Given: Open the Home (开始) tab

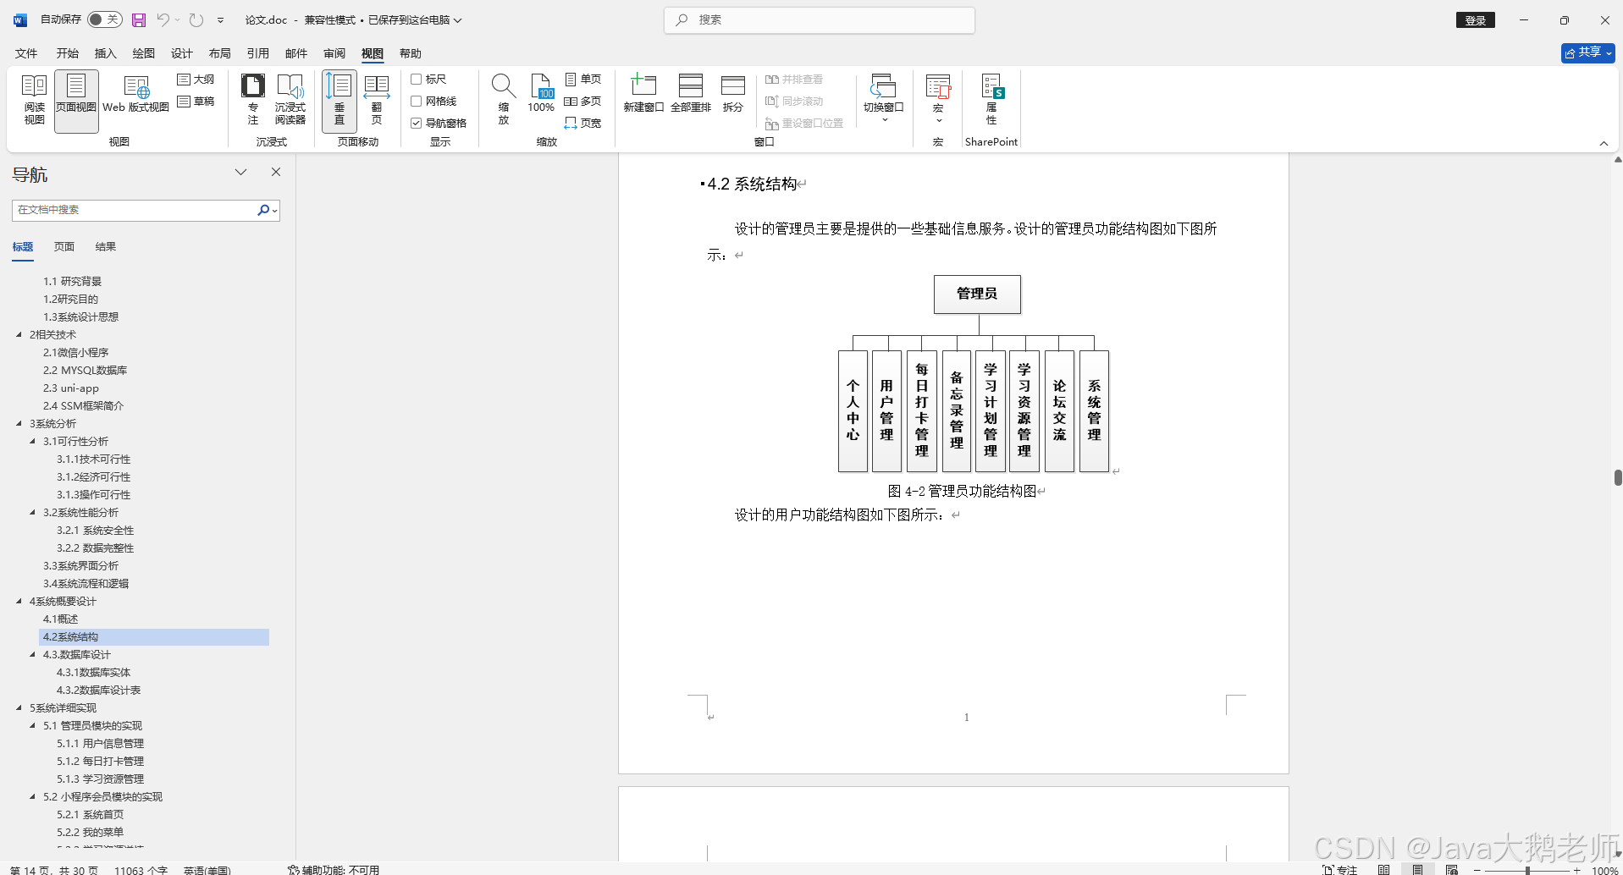Looking at the screenshot, I should click(x=68, y=53).
